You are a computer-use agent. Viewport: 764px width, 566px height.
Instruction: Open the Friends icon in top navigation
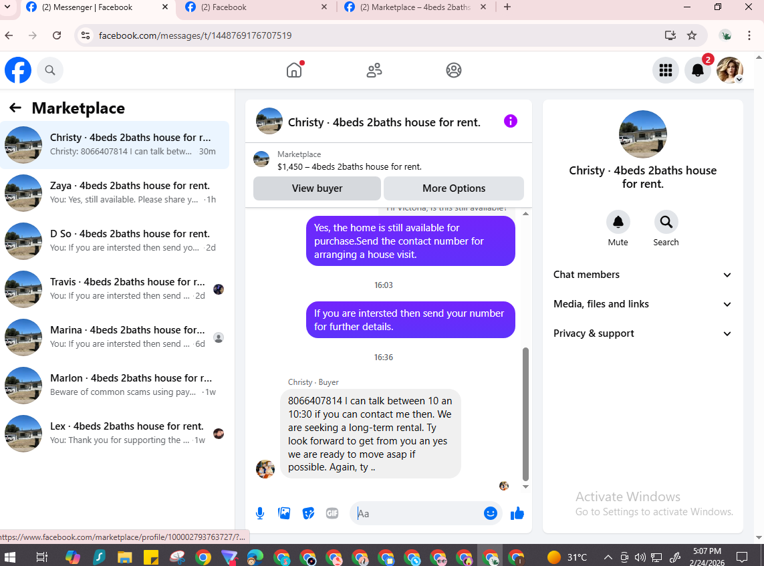(x=374, y=70)
